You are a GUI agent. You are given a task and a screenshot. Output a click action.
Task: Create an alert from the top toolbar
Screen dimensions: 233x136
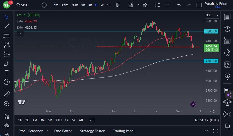click(157, 5)
